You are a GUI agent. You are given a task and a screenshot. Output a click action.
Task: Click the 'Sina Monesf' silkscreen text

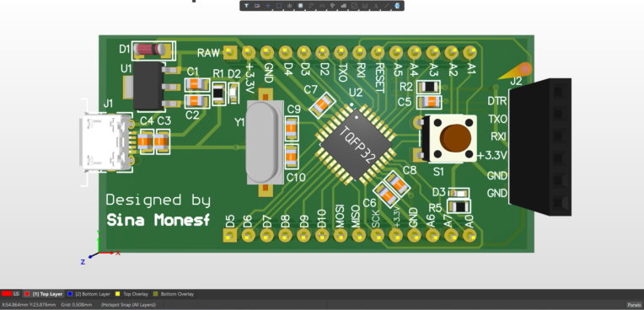coord(158,220)
